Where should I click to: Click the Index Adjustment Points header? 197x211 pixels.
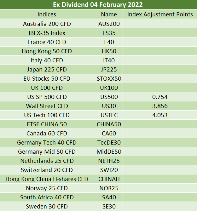coord(160,14)
